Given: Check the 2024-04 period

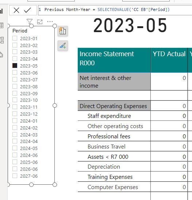Looking at the screenshot, I should tap(15, 141).
